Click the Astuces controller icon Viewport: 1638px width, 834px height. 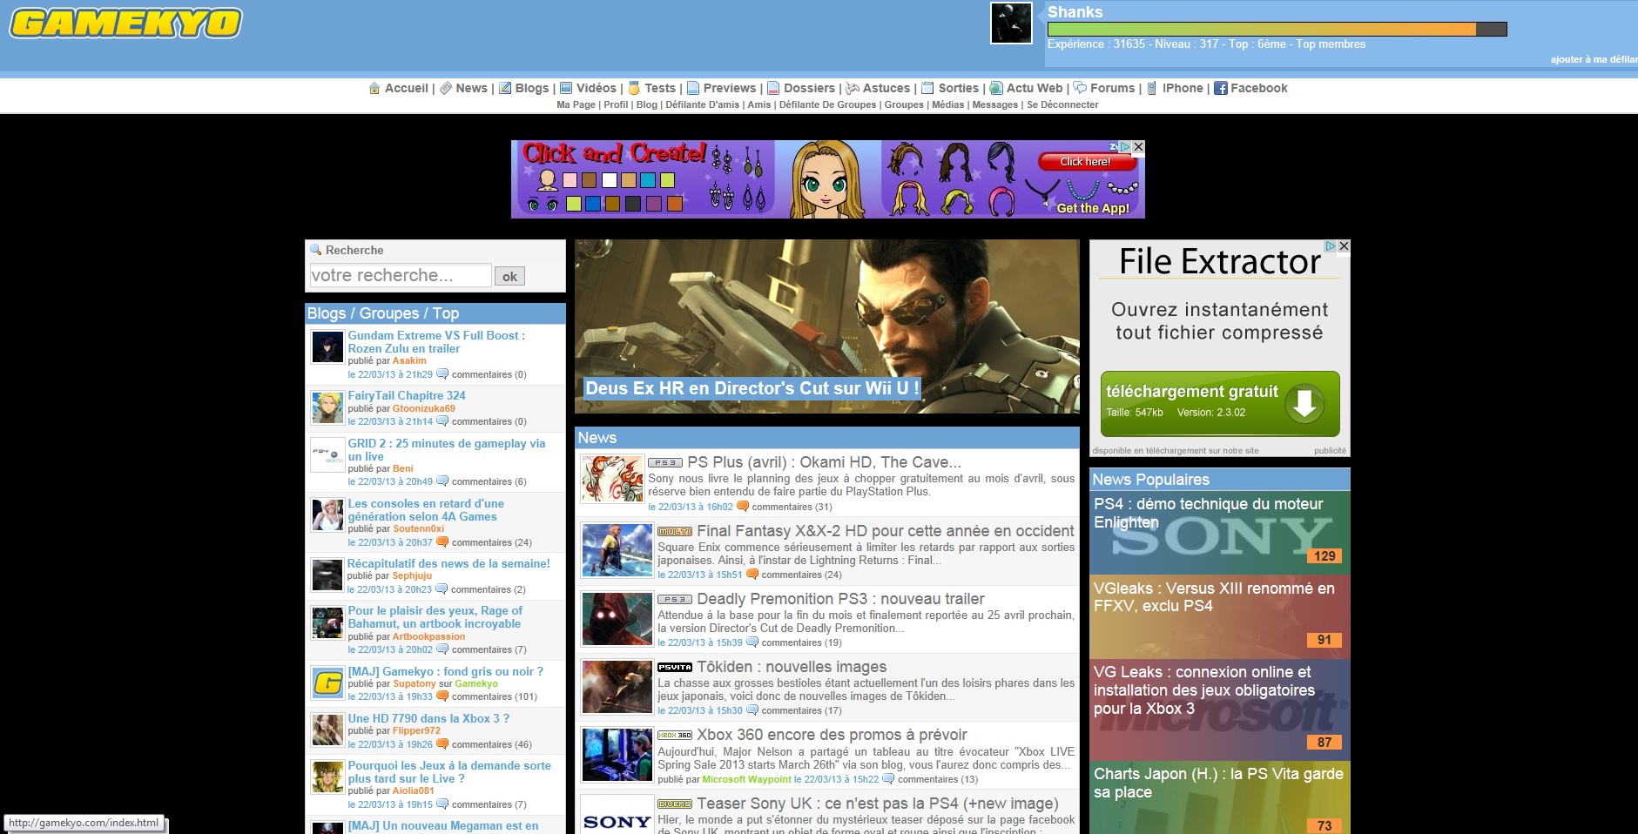(853, 88)
